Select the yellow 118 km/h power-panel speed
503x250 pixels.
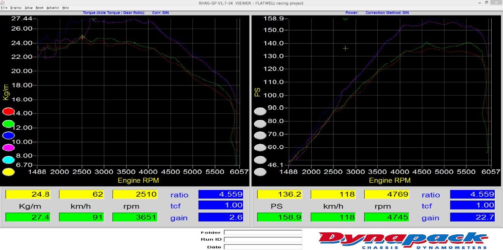click(333, 194)
